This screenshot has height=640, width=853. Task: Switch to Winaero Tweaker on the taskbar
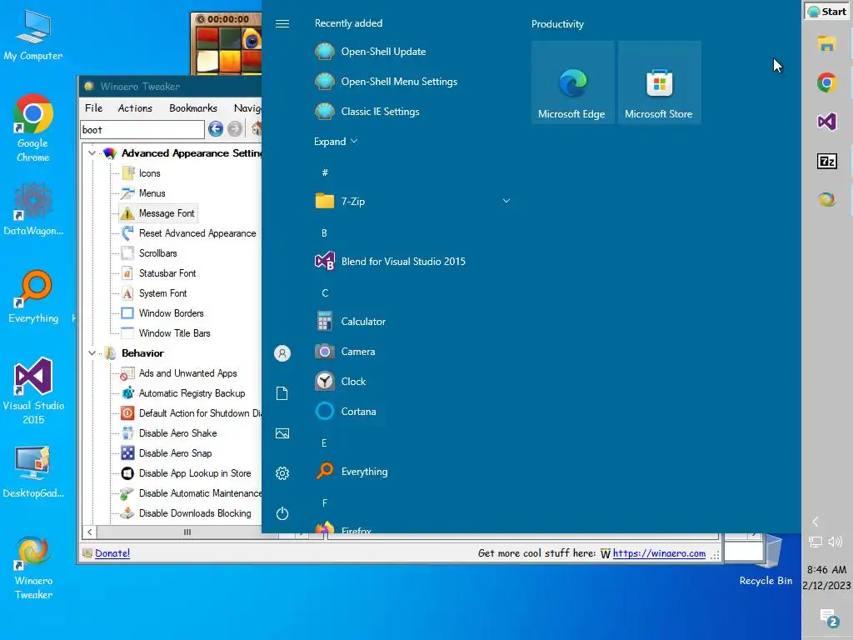827,200
